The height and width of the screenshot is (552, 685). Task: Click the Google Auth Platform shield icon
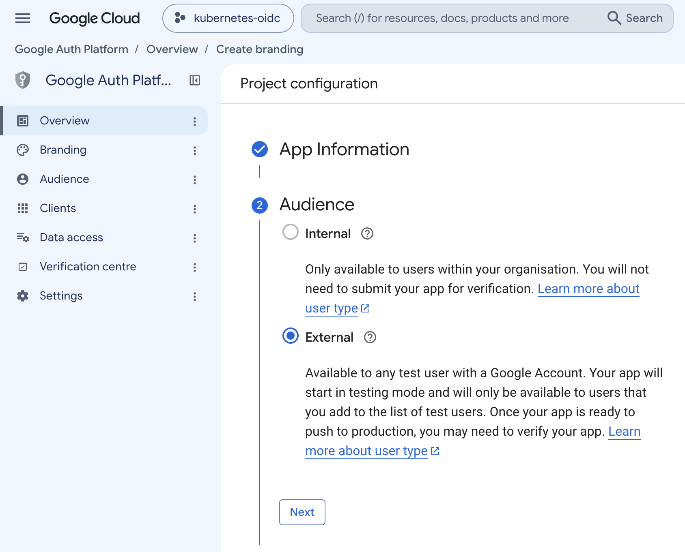click(23, 80)
